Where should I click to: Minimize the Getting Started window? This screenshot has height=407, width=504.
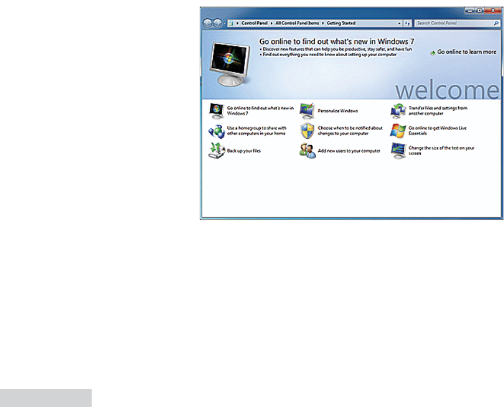(x=469, y=11)
